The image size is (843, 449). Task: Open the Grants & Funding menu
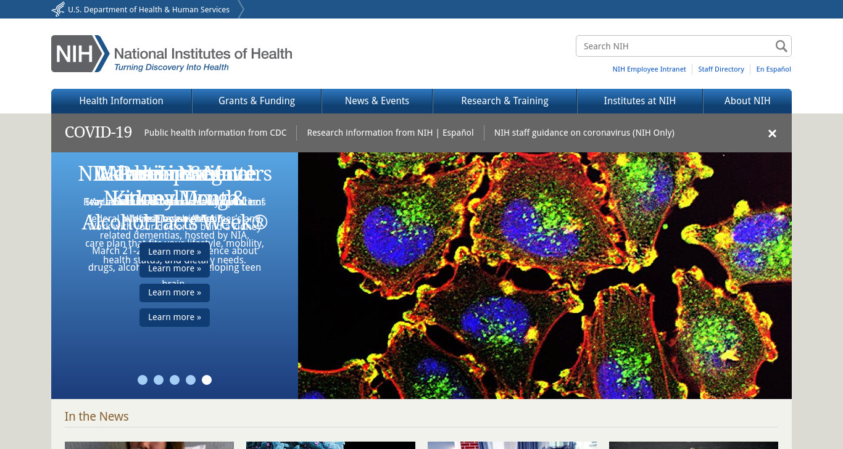257,101
